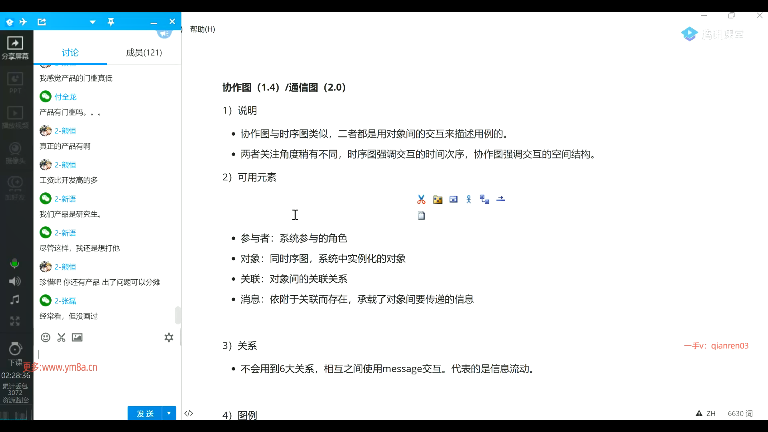Toggle the green microphone mute
The height and width of the screenshot is (432, 768).
[14, 264]
